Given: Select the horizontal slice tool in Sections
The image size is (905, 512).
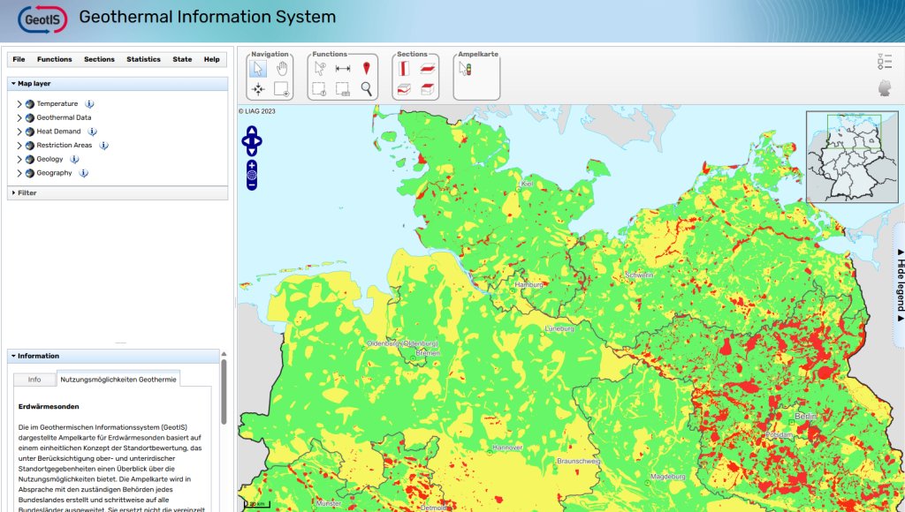Looking at the screenshot, I should click(x=429, y=68).
